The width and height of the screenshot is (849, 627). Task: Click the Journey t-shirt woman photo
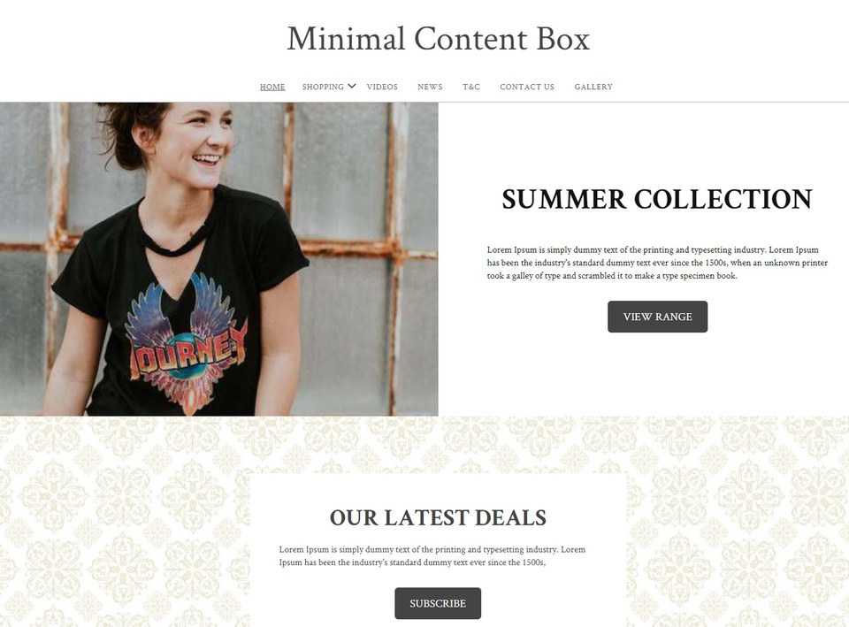[218, 259]
